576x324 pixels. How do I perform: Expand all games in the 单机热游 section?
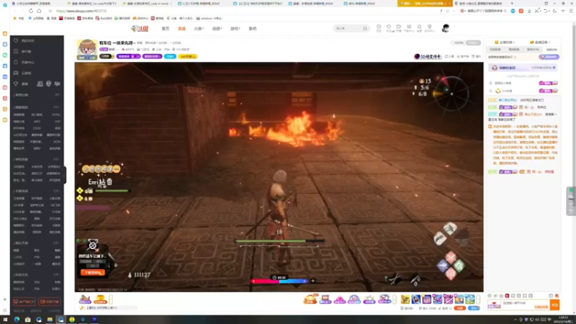coord(57,159)
